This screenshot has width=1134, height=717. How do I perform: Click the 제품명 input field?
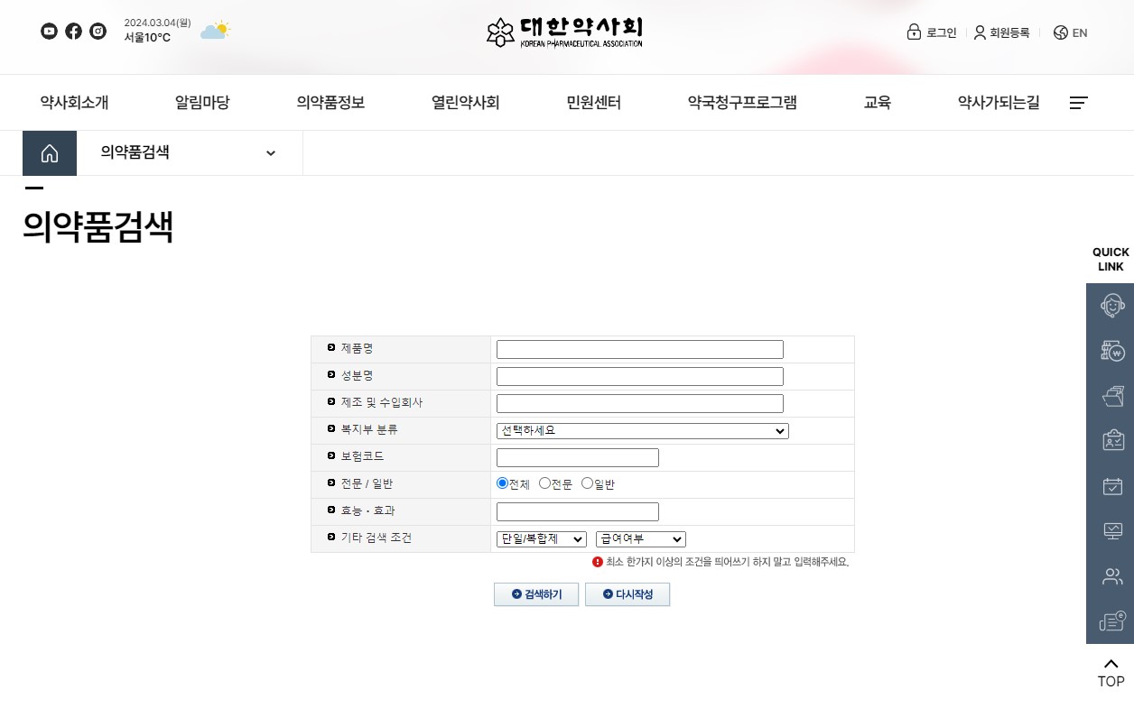639,349
